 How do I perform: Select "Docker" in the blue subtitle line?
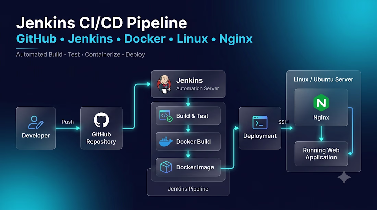point(145,39)
